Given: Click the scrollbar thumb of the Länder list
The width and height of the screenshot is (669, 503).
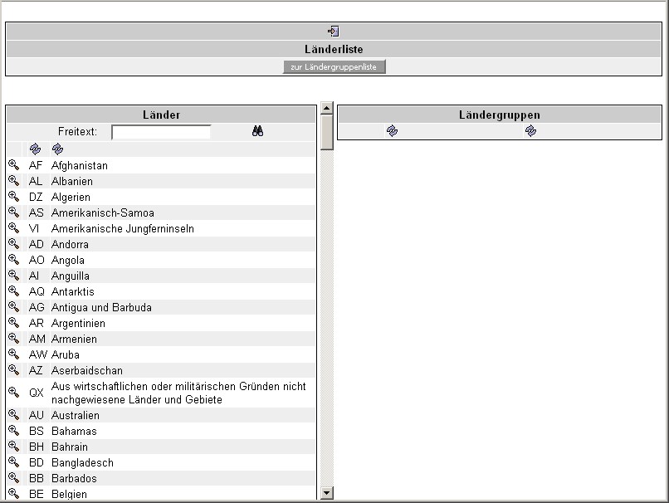Looking at the screenshot, I should 326,132.
